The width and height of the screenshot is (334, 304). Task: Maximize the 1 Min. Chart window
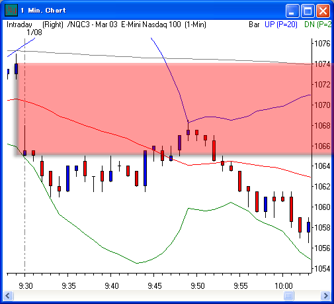click(308, 11)
